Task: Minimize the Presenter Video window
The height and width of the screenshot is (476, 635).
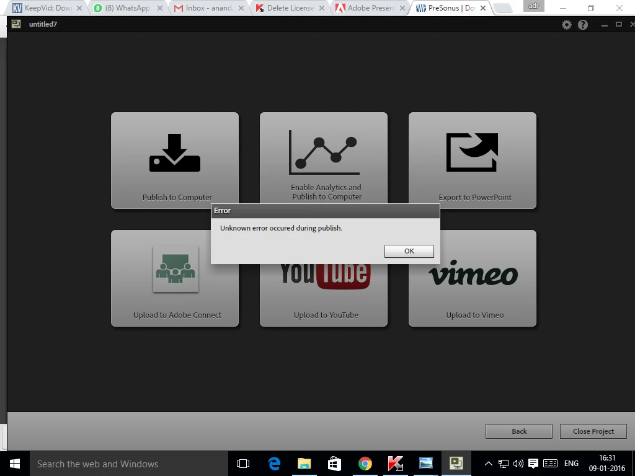Action: [604, 25]
